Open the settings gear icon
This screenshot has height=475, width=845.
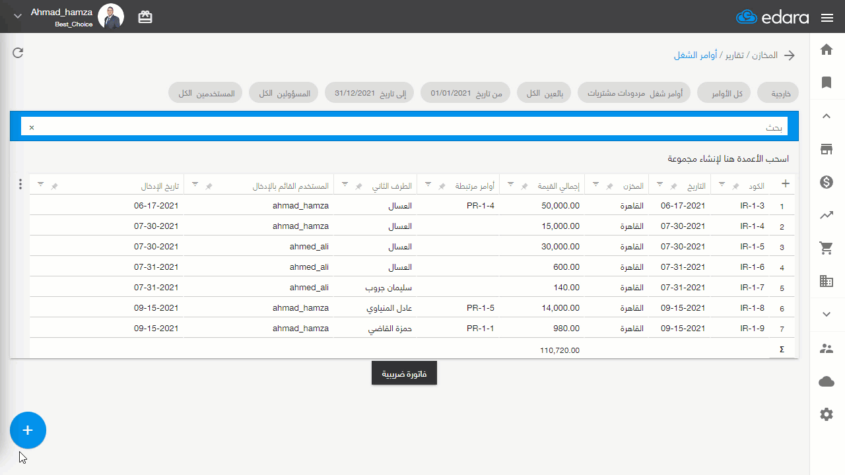point(827,414)
